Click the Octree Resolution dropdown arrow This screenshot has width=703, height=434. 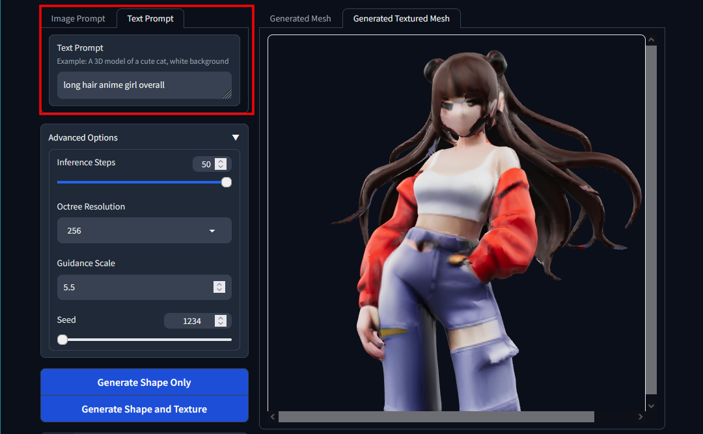212,230
